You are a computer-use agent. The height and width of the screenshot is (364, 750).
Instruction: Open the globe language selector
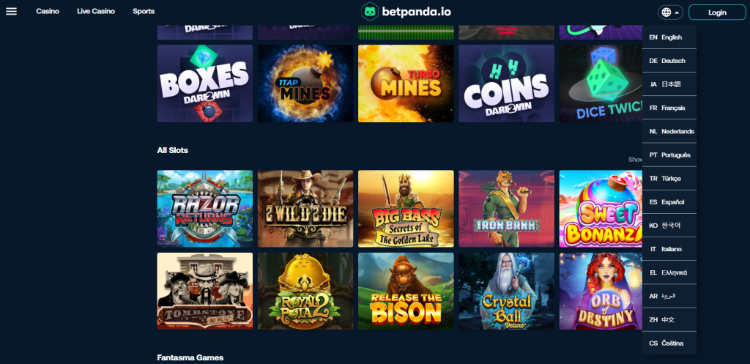671,12
